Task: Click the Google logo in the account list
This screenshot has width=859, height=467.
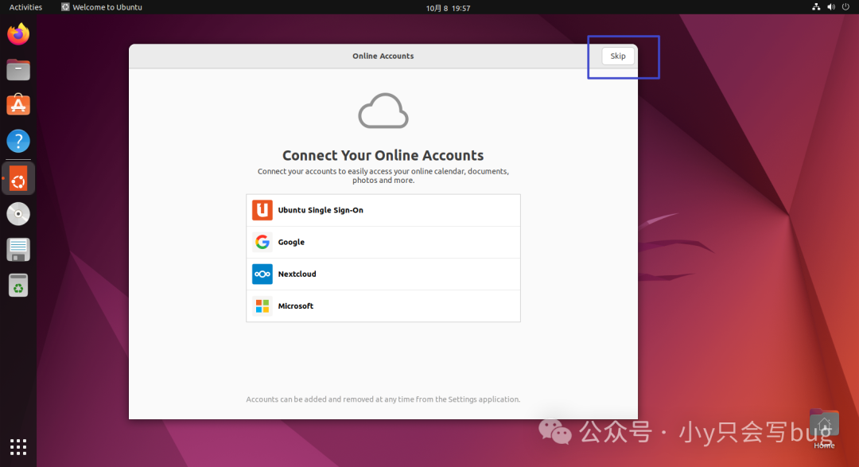Action: [x=262, y=242]
